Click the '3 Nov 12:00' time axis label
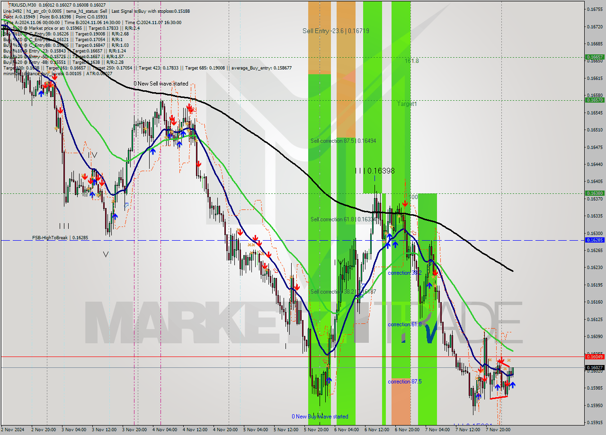 (104, 430)
